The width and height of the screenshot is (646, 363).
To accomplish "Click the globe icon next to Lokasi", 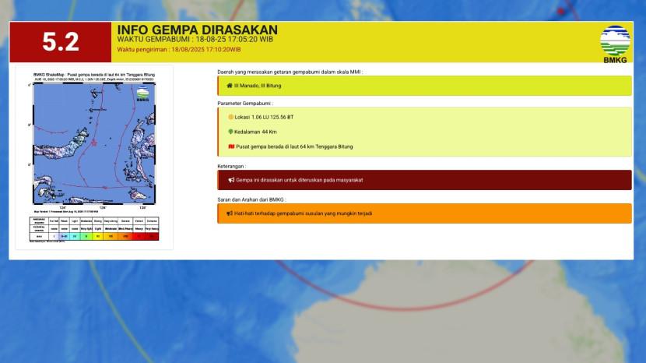I will 230,117.
